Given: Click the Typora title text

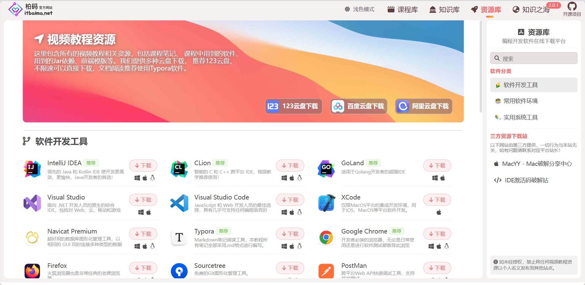Looking at the screenshot, I should (x=204, y=231).
